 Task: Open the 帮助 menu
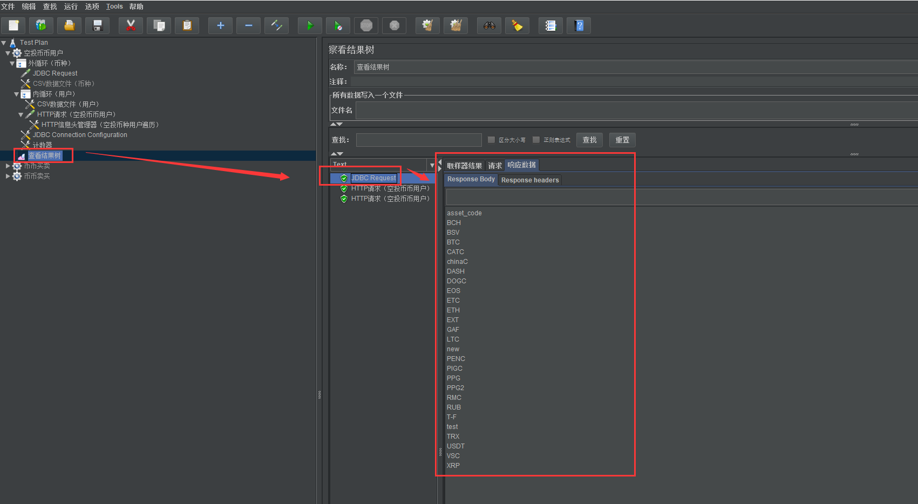click(136, 6)
